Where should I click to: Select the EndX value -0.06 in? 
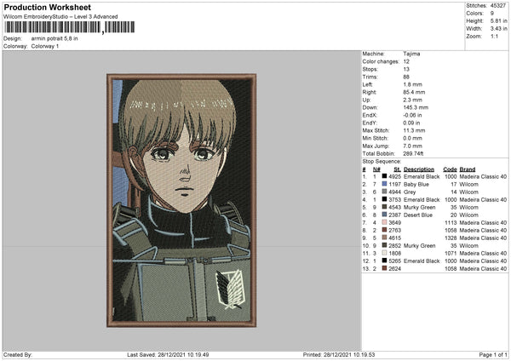[x=412, y=115]
